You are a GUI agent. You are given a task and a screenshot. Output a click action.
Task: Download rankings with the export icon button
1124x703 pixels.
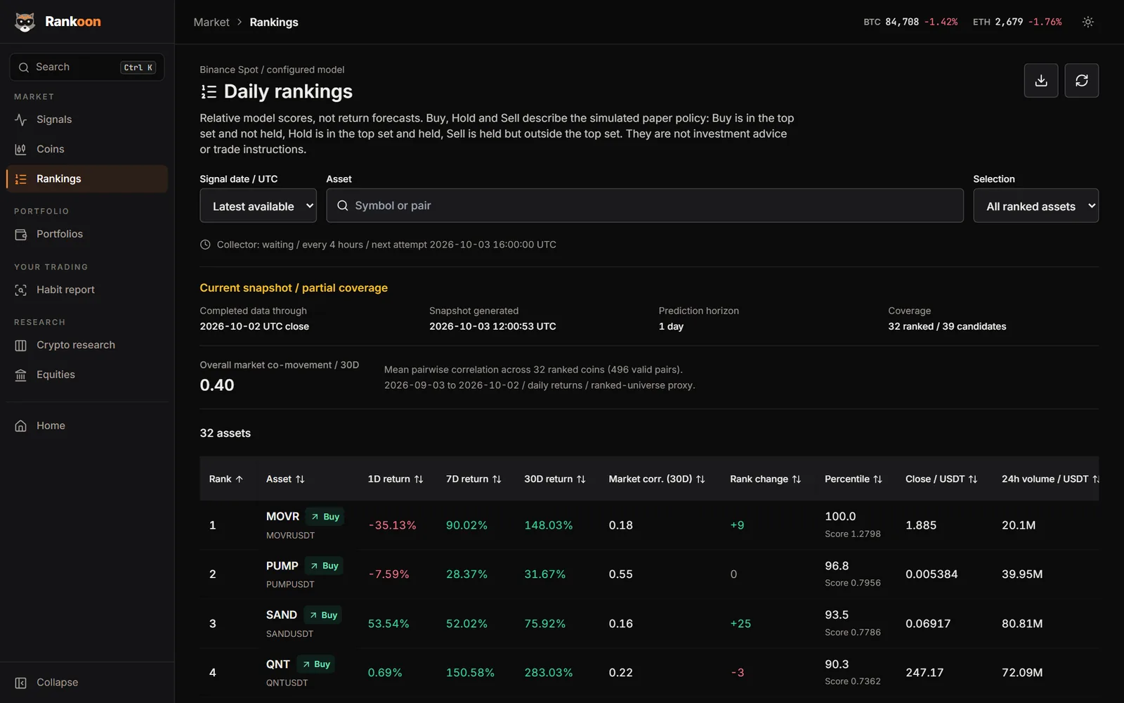coord(1041,80)
